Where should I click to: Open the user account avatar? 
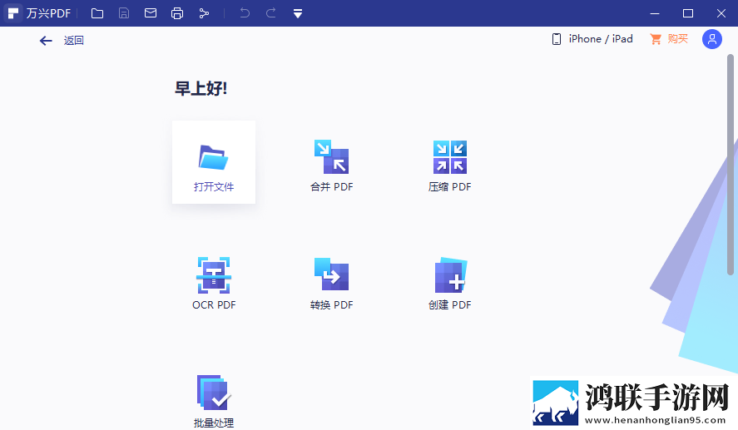pyautogui.click(x=712, y=40)
